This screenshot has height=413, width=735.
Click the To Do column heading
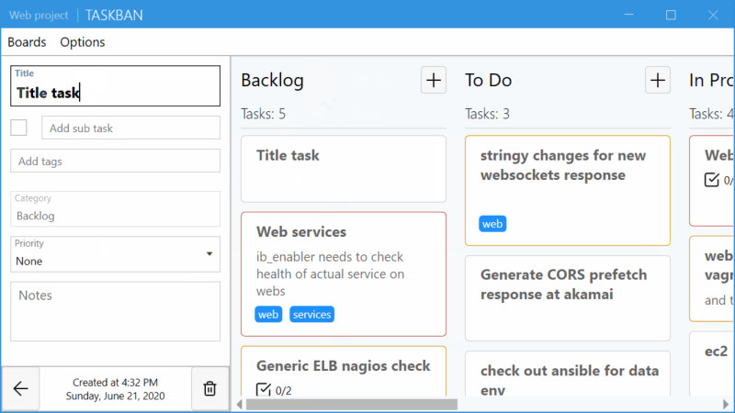[488, 81]
